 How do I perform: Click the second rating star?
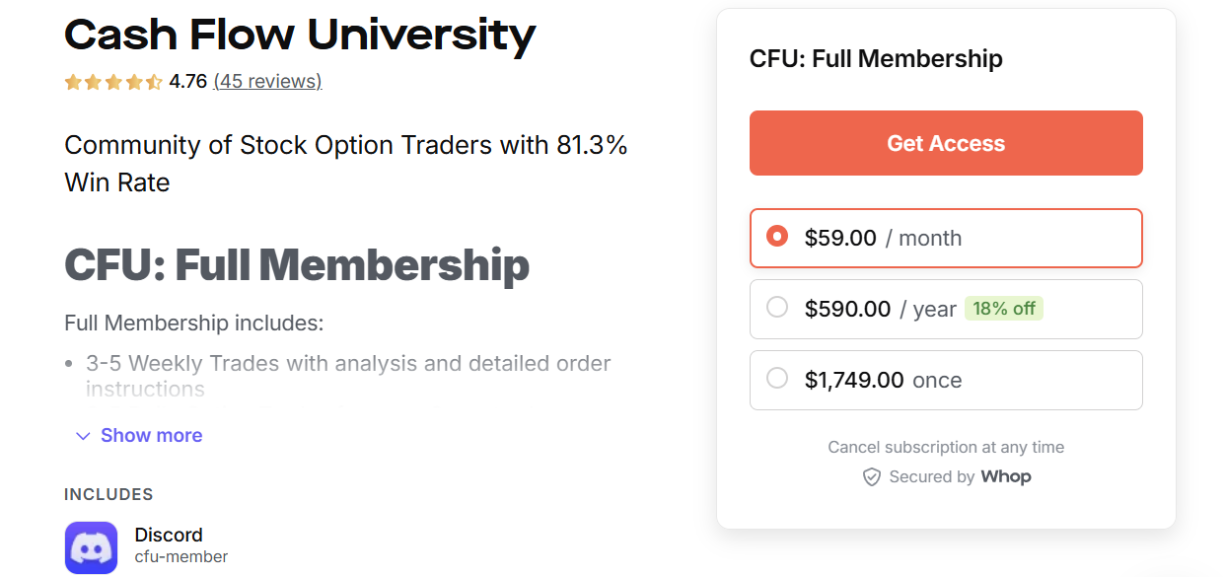94,81
